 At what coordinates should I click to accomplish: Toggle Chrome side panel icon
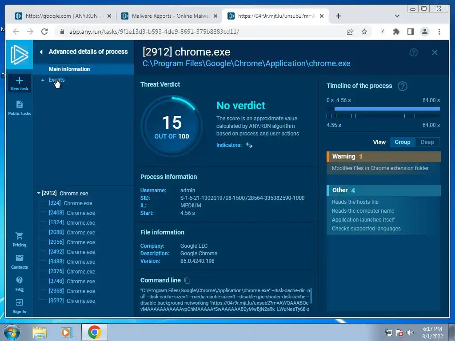(x=410, y=32)
